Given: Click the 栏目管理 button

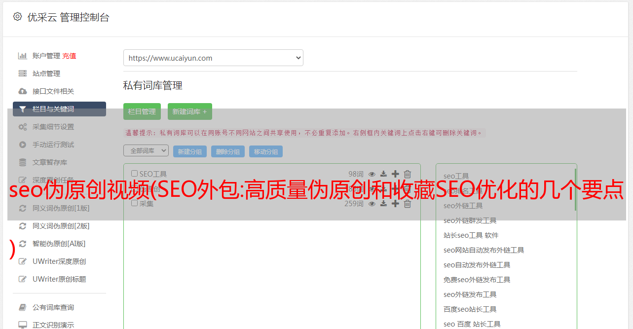Looking at the screenshot, I should pyautogui.click(x=142, y=111).
